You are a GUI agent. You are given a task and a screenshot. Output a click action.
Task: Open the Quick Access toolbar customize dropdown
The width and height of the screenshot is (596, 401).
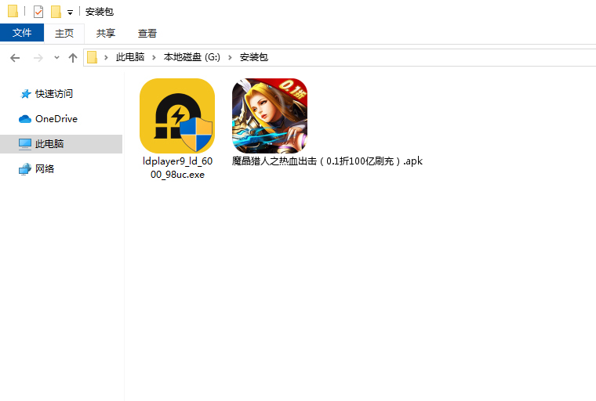coord(70,13)
